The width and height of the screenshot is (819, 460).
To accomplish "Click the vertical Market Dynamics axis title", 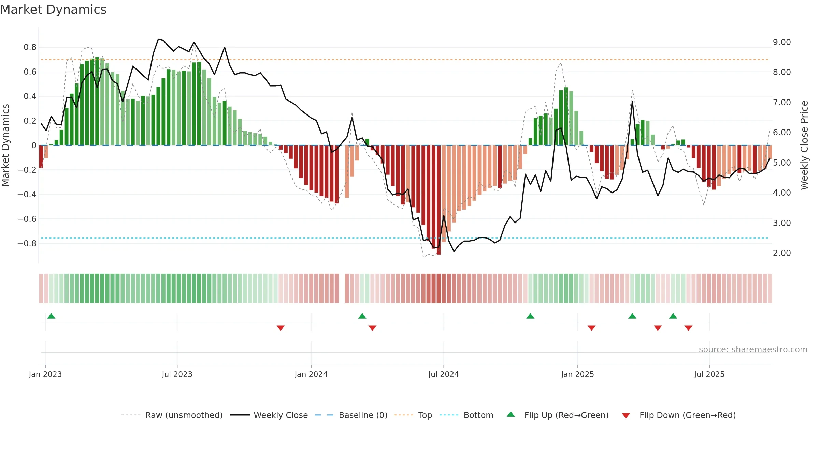I will pos(6,145).
